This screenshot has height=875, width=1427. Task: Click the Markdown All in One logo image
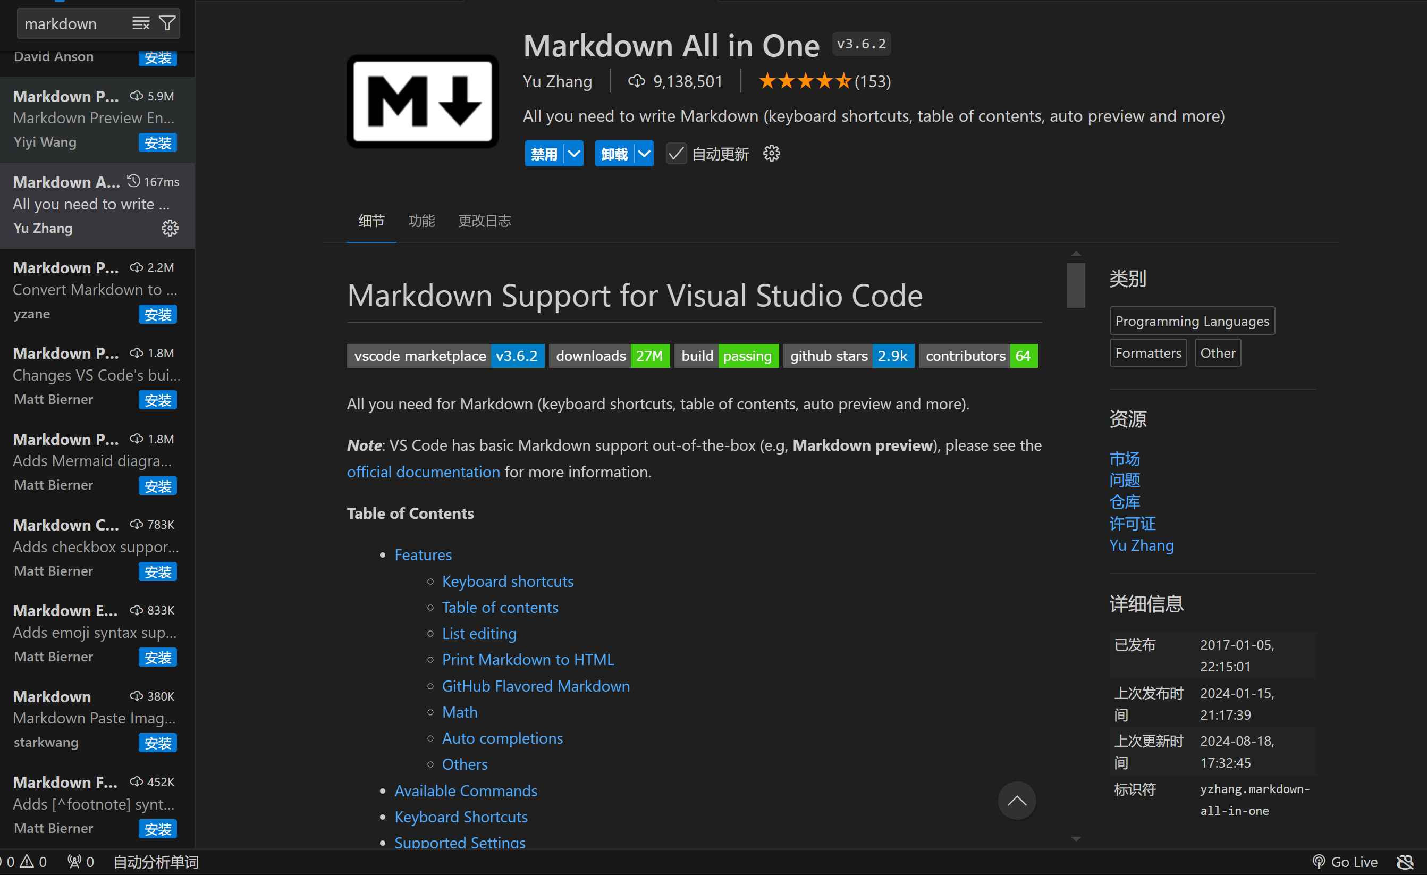coord(423,102)
